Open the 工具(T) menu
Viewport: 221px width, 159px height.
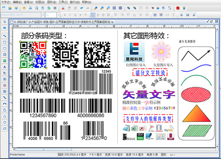[62, 2]
